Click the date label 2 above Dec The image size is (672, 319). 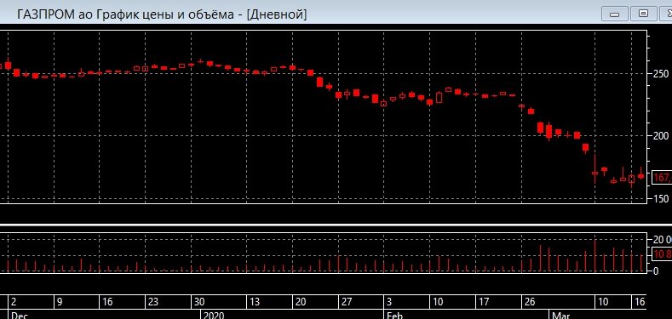14,302
